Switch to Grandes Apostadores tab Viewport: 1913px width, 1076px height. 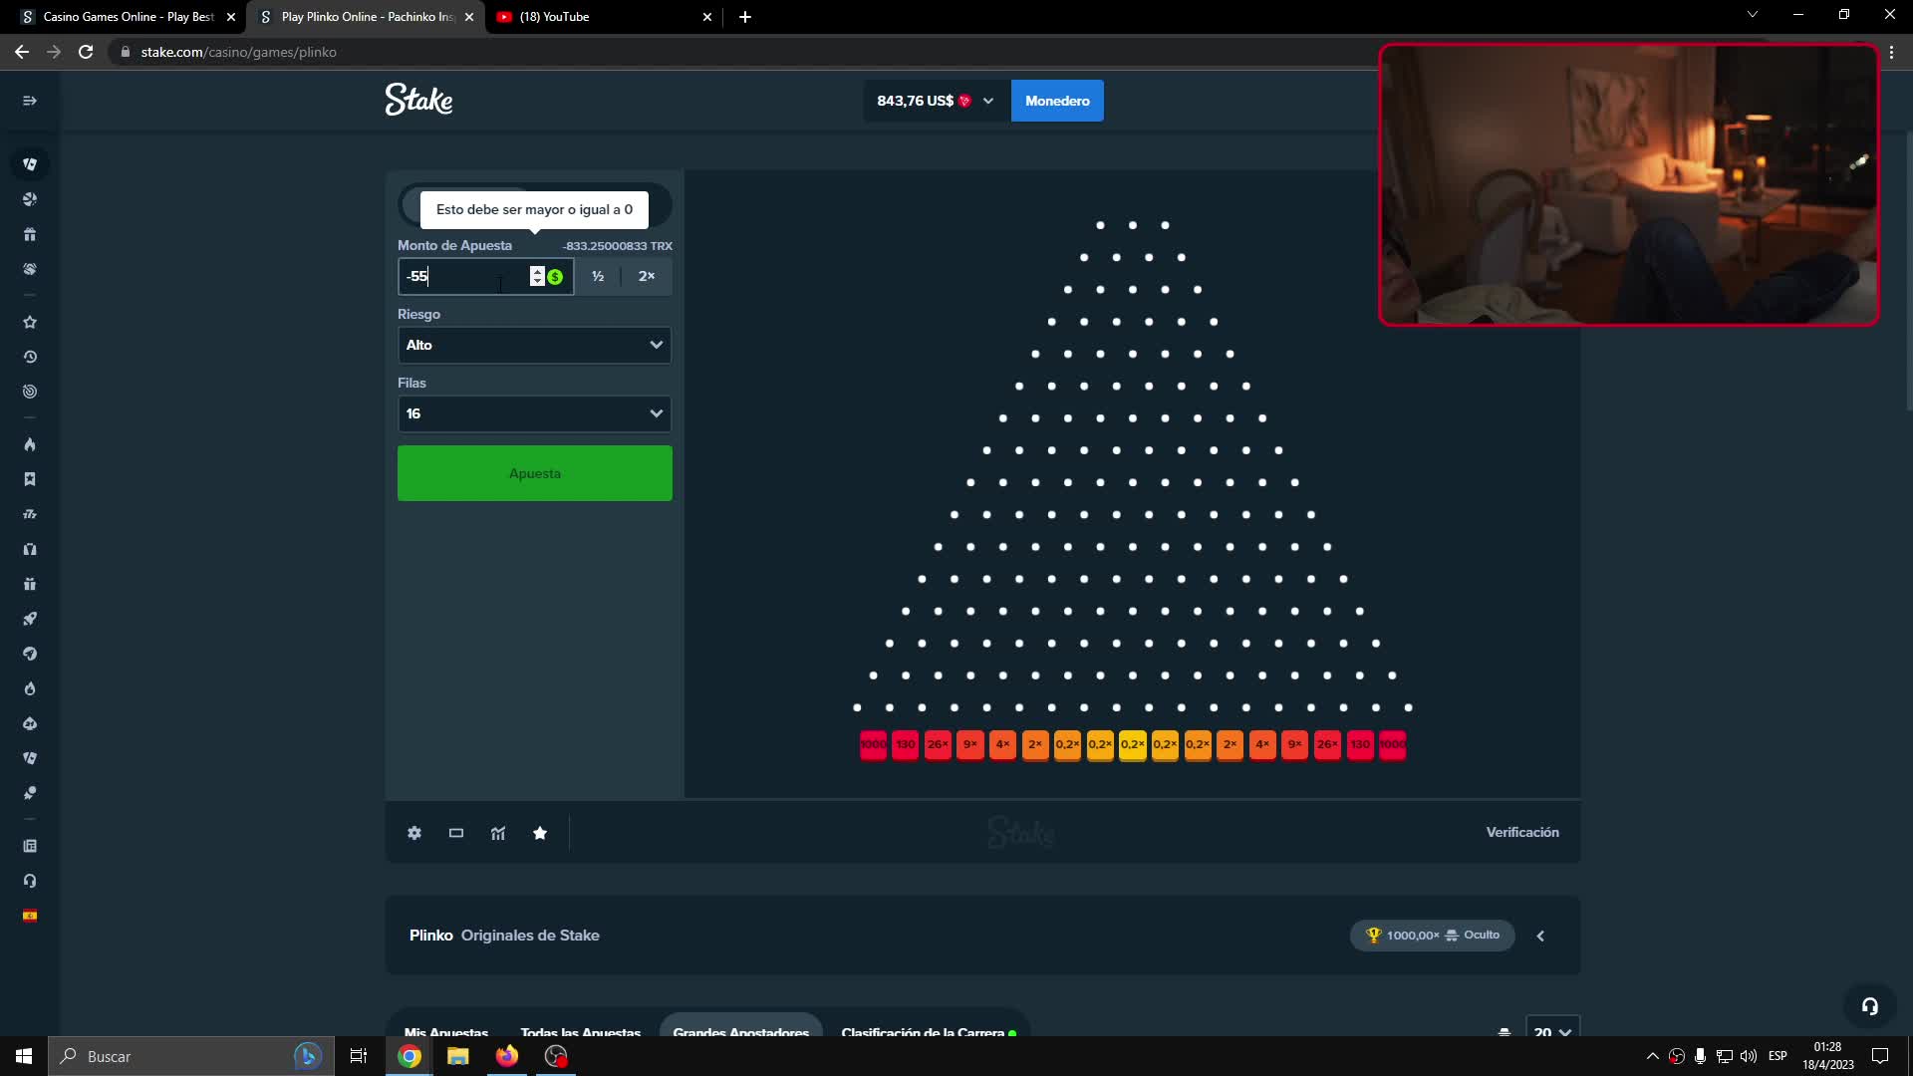(740, 1031)
